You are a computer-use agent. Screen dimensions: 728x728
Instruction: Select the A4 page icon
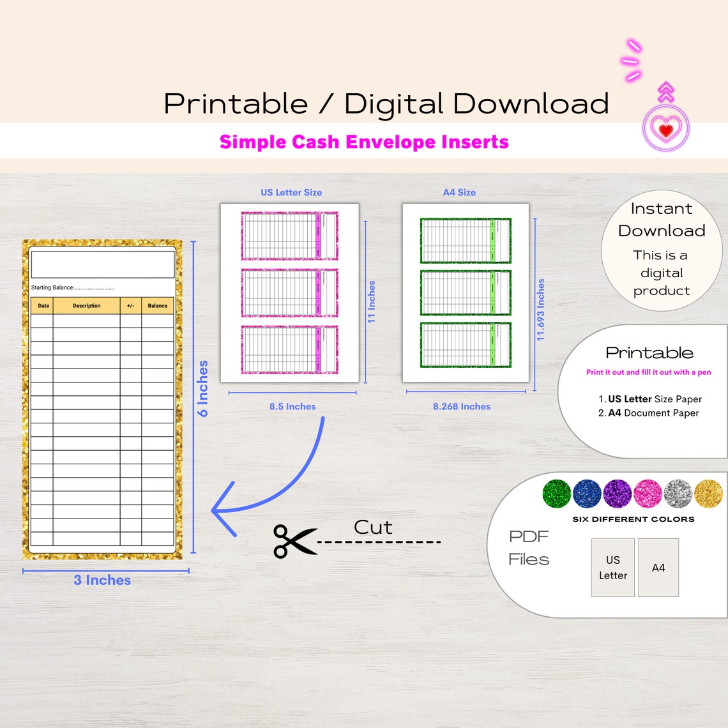(658, 567)
